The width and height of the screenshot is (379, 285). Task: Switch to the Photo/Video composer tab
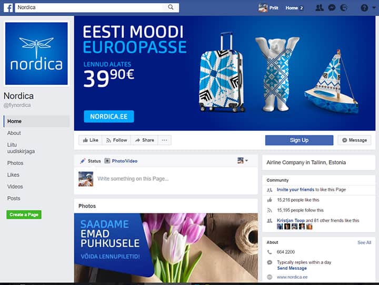[121, 161]
